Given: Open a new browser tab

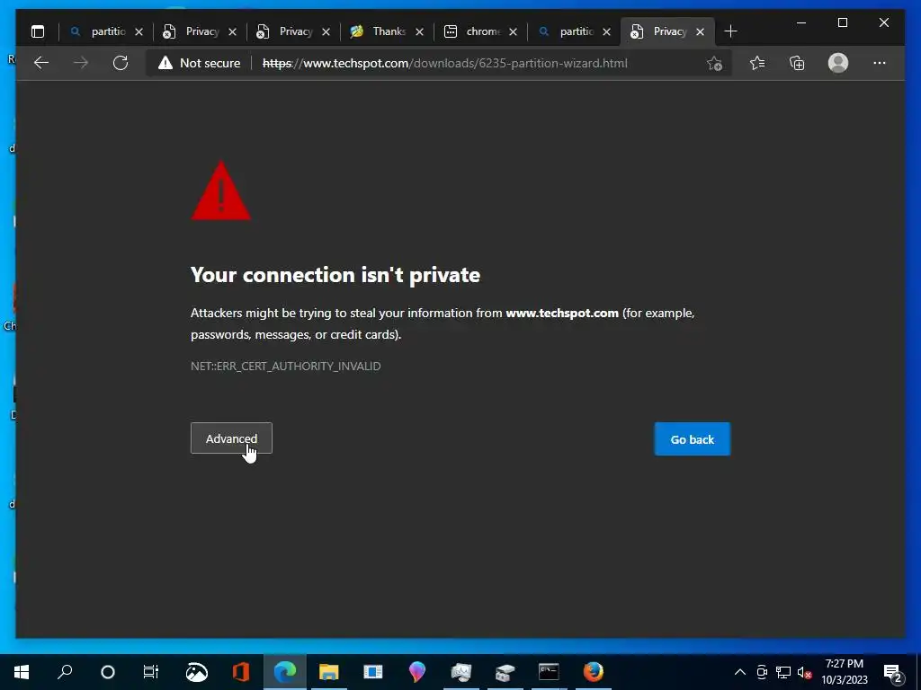Looking at the screenshot, I should coord(730,31).
